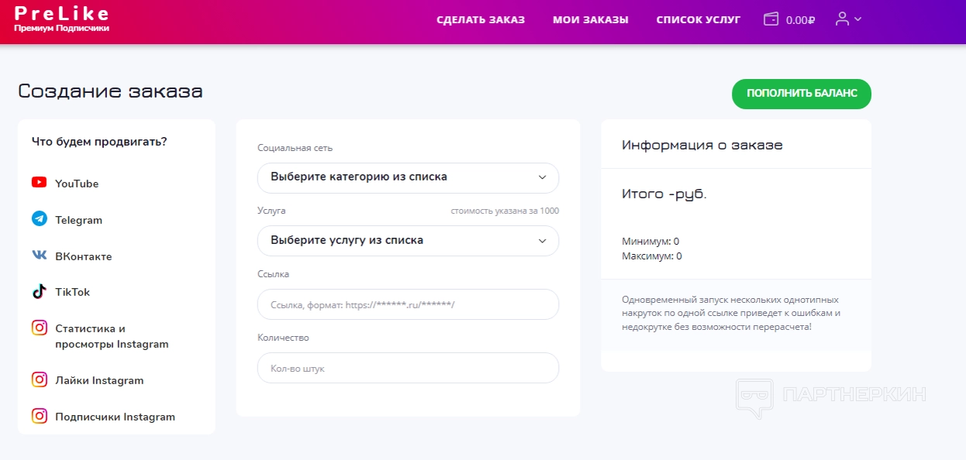
Task: Click the PreLike logo
Action: 61,19
